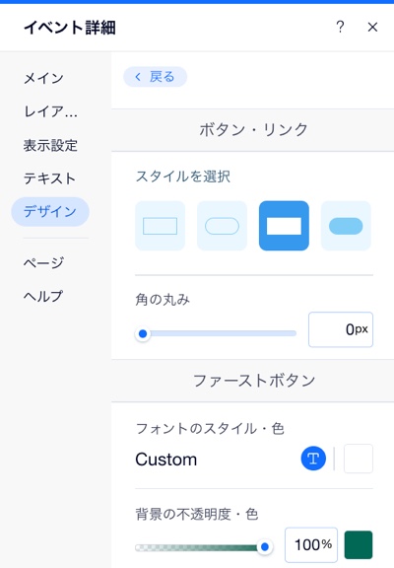
Task: Switch to 表示設定 tab
Action: pyautogui.click(x=50, y=145)
